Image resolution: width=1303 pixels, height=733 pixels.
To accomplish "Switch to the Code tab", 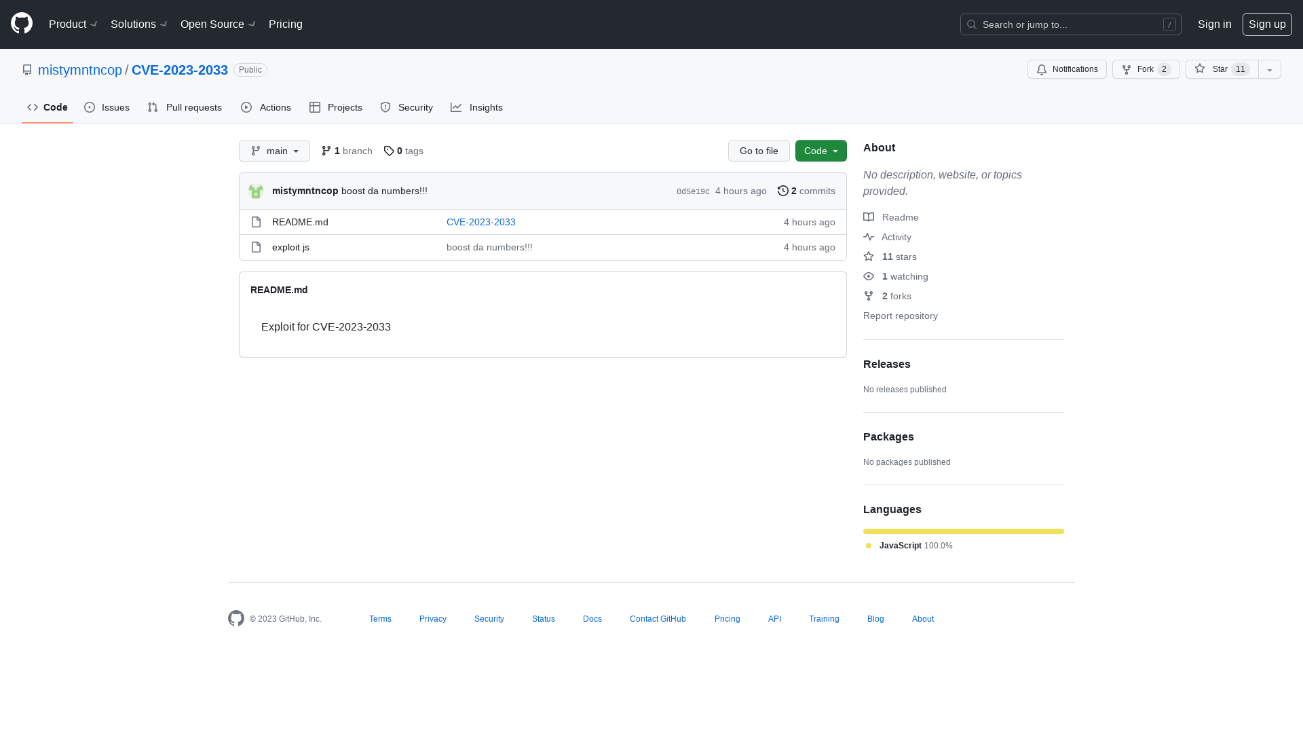I will [48, 107].
